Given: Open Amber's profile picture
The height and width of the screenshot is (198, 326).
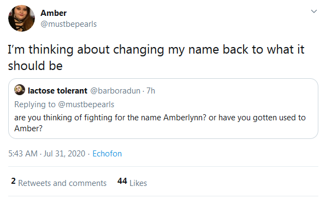Looking at the screenshot, I should [21, 18].
